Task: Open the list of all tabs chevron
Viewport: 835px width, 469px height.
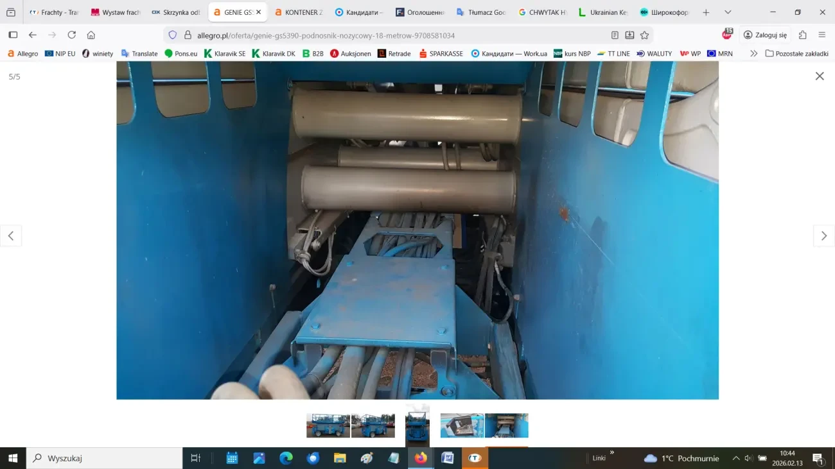Action: (x=727, y=12)
